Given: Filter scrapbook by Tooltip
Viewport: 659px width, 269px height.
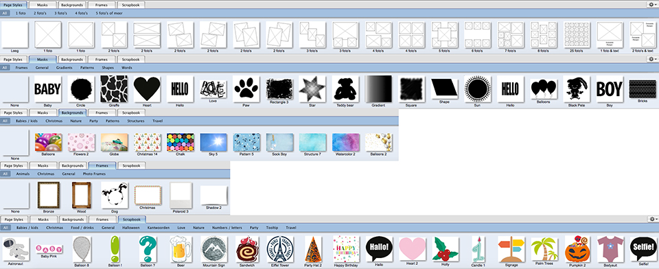Looking at the screenshot, I should tap(273, 227).
